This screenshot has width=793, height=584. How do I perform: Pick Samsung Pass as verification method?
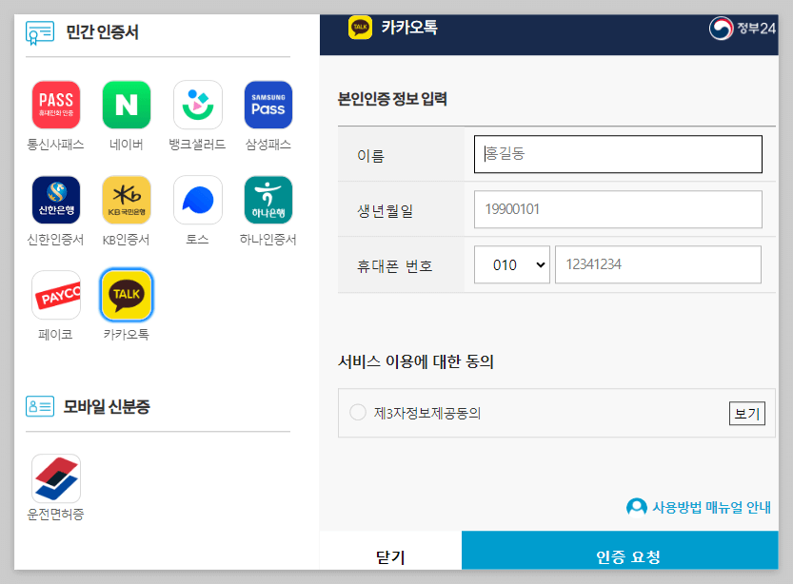(x=268, y=105)
